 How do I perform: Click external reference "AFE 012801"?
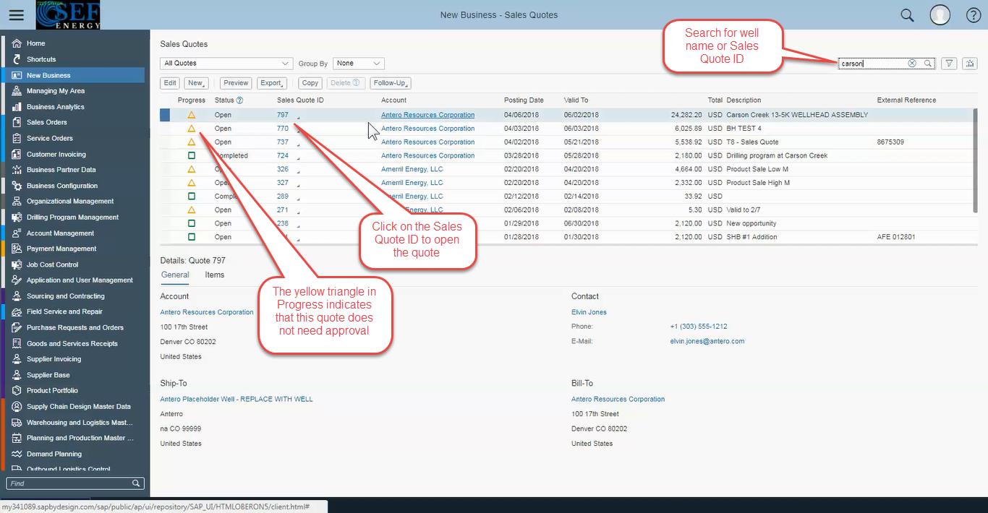pyautogui.click(x=896, y=237)
